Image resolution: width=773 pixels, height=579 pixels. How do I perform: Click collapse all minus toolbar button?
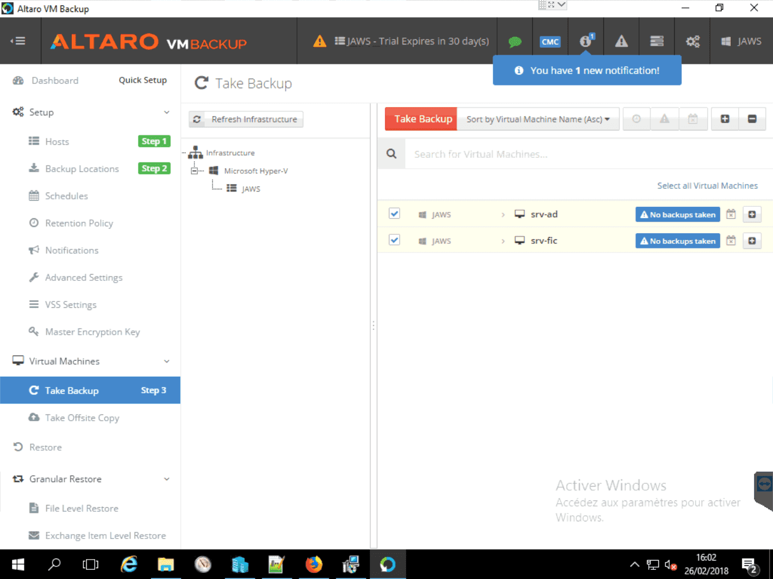pyautogui.click(x=752, y=119)
